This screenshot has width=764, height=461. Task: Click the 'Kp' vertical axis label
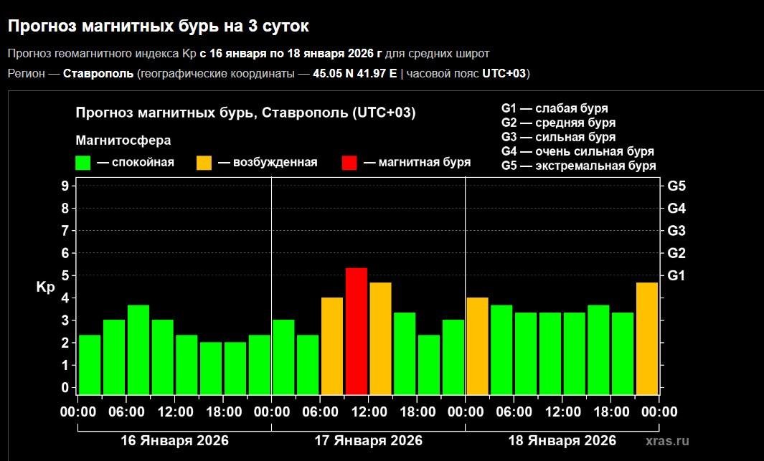click(45, 287)
